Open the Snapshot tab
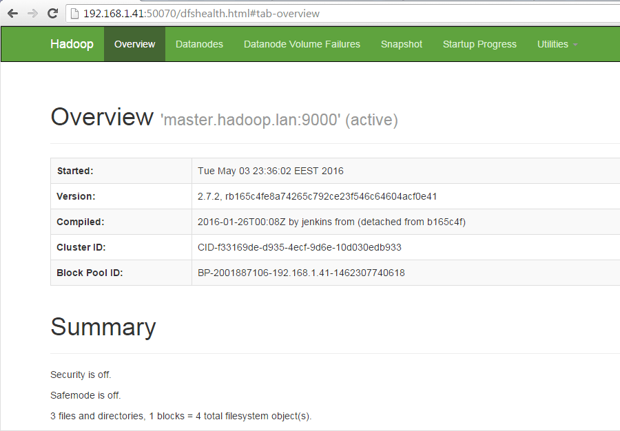The image size is (620, 431). 402,44
